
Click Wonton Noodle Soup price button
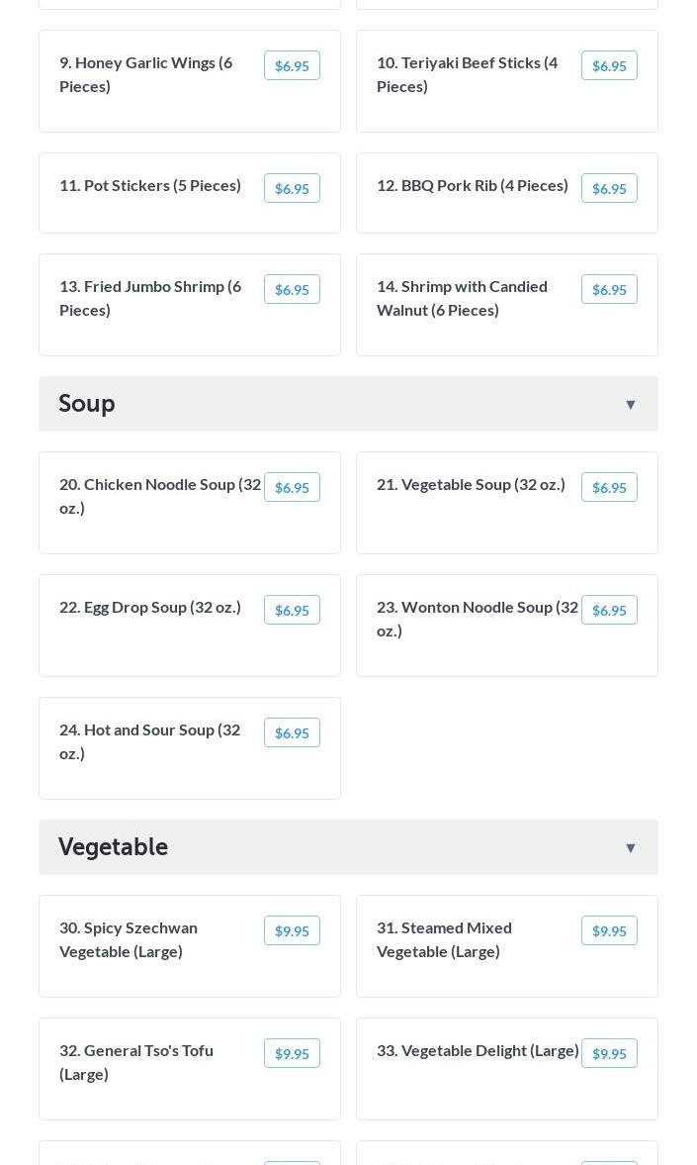[x=609, y=610]
